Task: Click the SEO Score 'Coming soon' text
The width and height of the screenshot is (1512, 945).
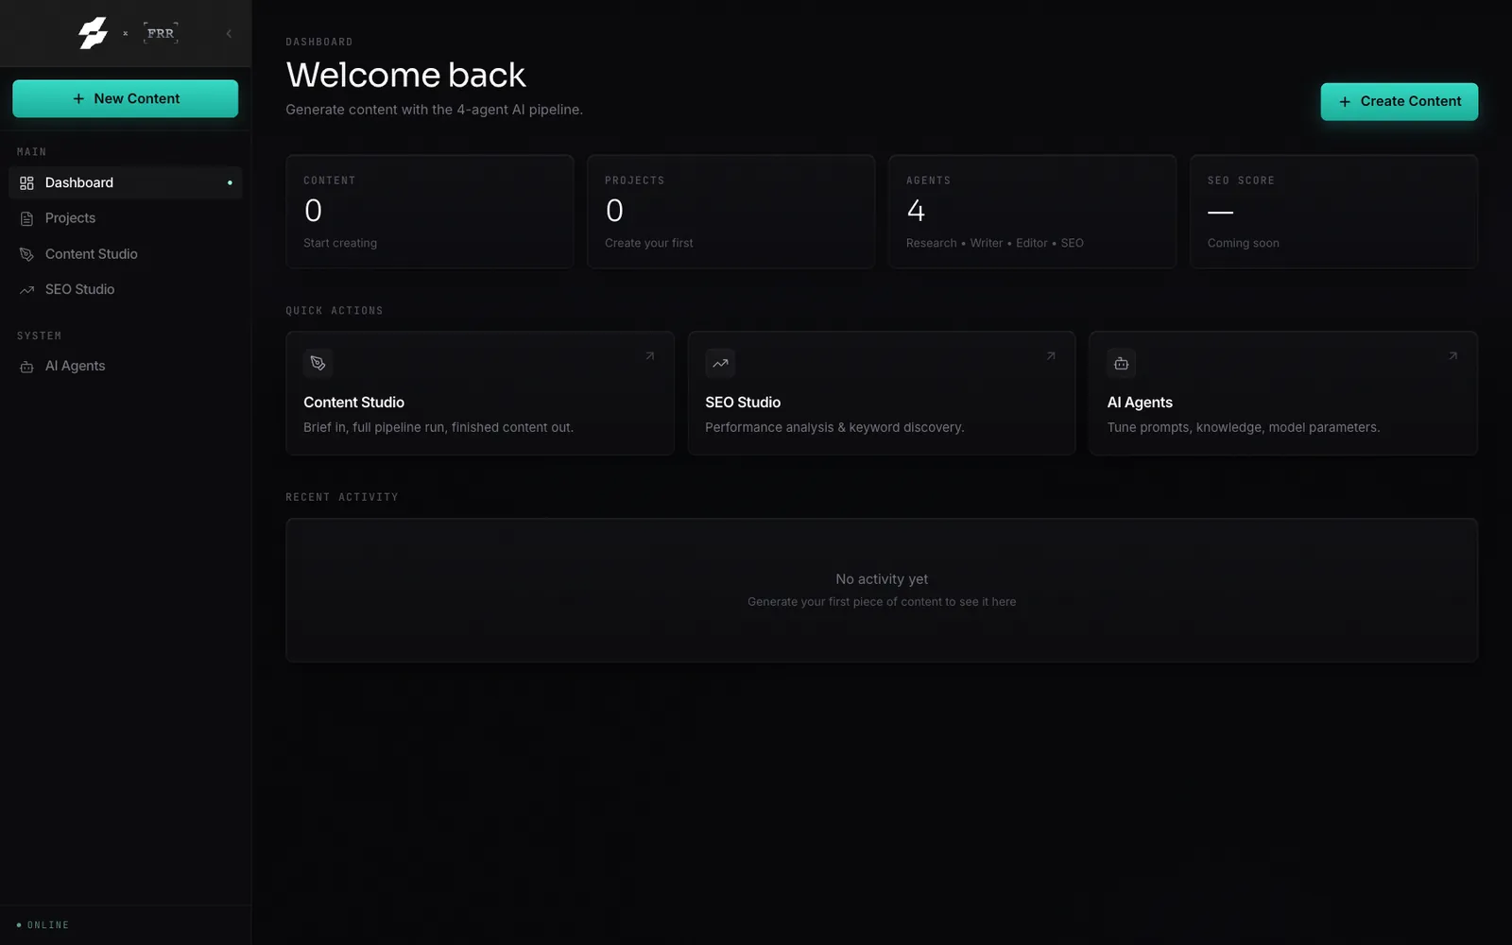Action: click(1243, 243)
